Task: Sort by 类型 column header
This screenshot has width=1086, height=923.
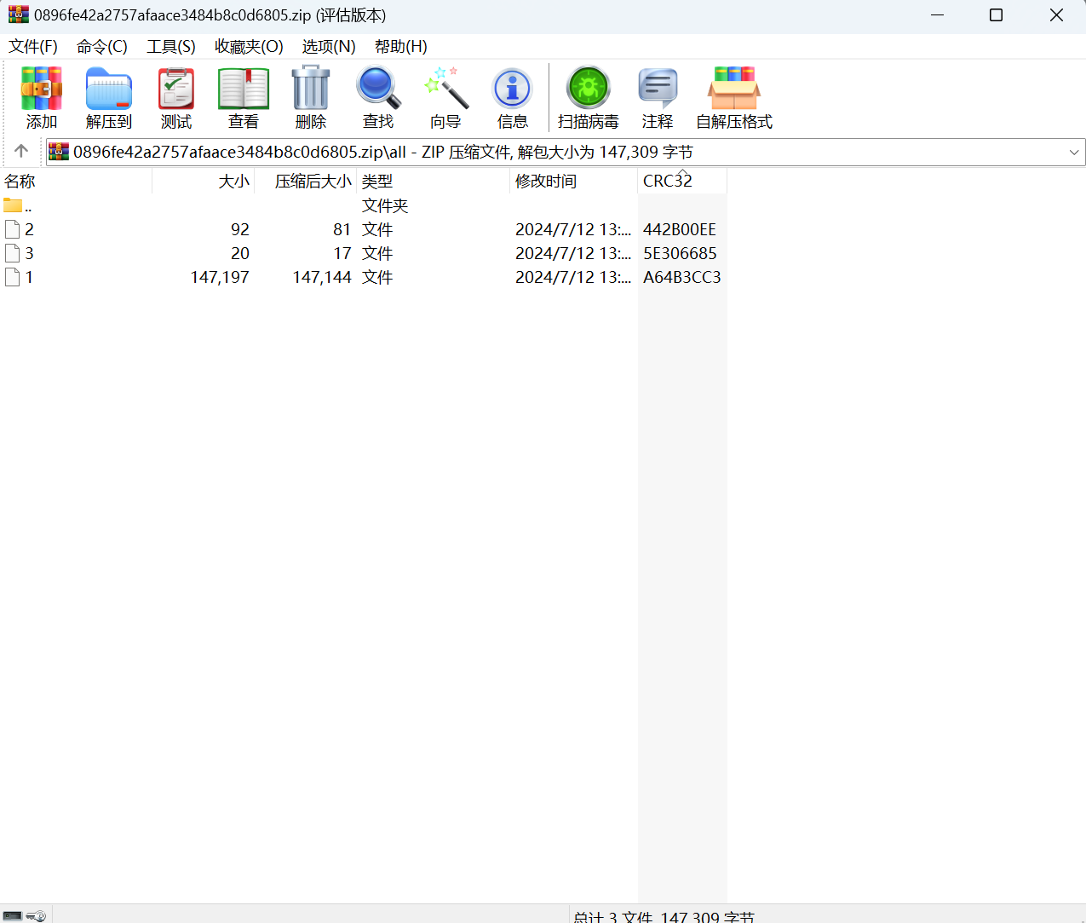Action: 433,181
